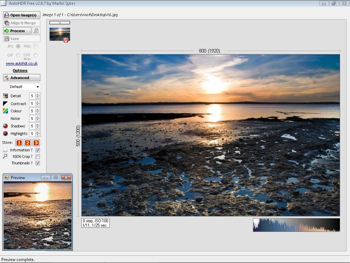Image resolution: width=350 pixels, height=263 pixels.
Task: Enable the 100% Crop ? checkbox
Action: pyautogui.click(x=38, y=156)
